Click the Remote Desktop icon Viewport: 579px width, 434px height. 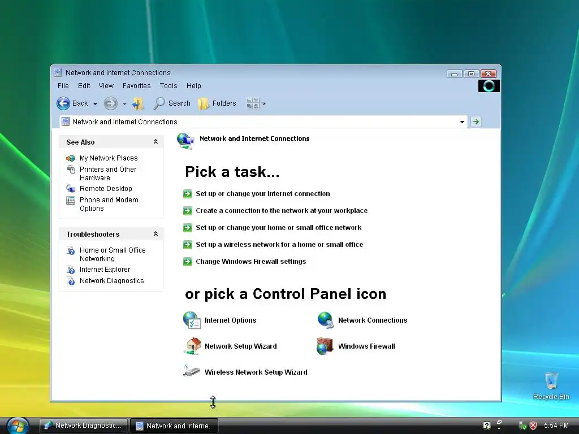coord(71,189)
